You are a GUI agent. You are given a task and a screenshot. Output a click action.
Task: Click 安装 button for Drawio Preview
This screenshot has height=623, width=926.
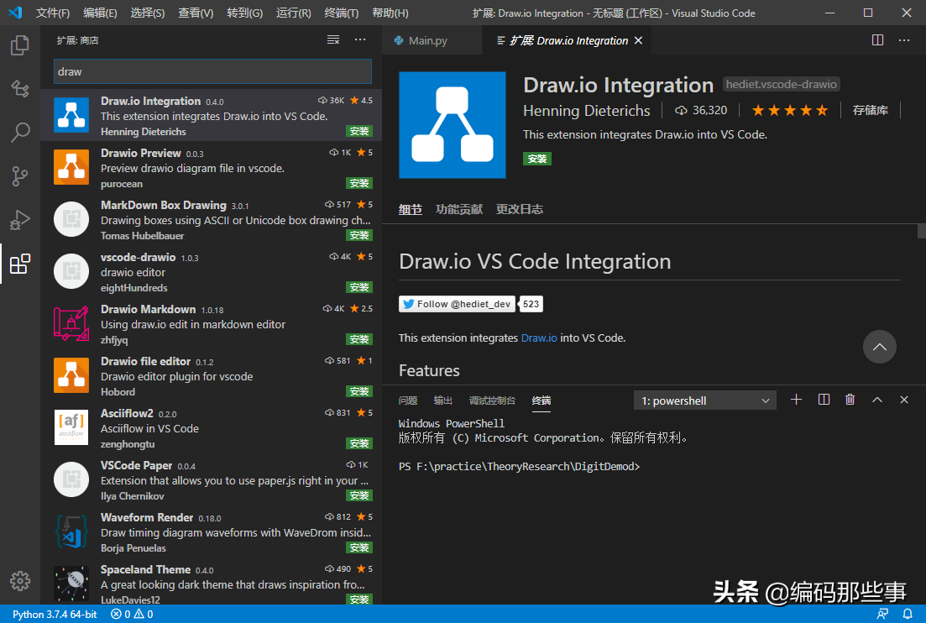click(x=359, y=183)
